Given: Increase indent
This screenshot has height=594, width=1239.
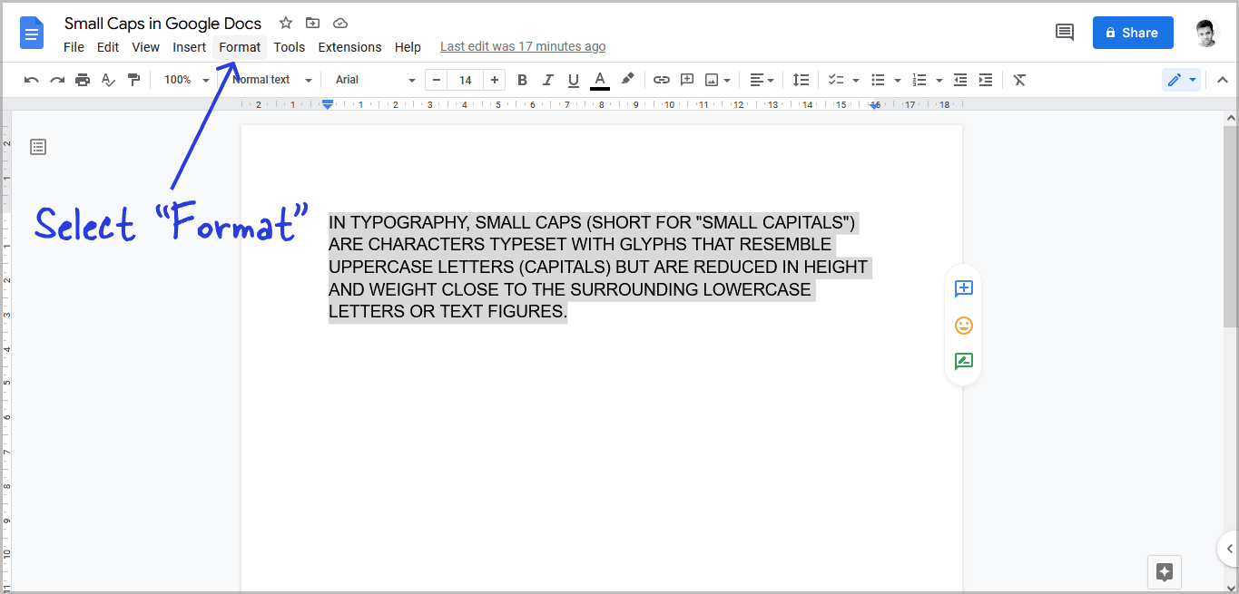Looking at the screenshot, I should (x=986, y=80).
